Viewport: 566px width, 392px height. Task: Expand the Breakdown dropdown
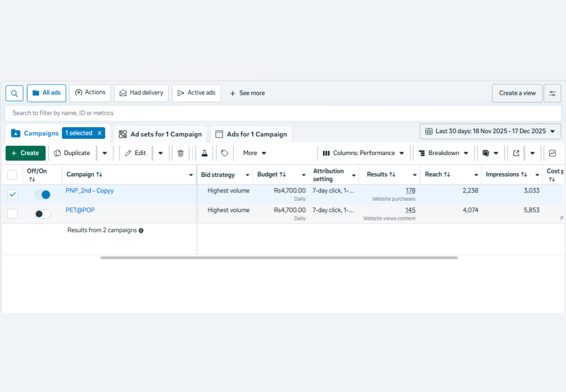[x=444, y=153]
